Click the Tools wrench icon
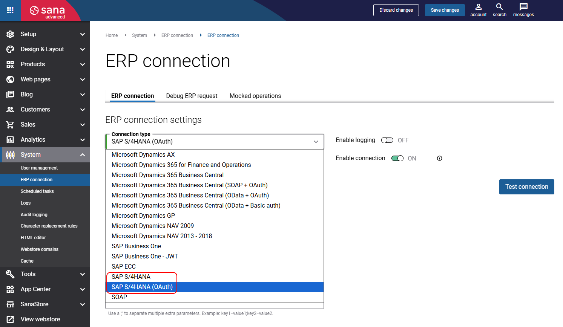Image resolution: width=563 pixels, height=327 pixels. coord(10,274)
